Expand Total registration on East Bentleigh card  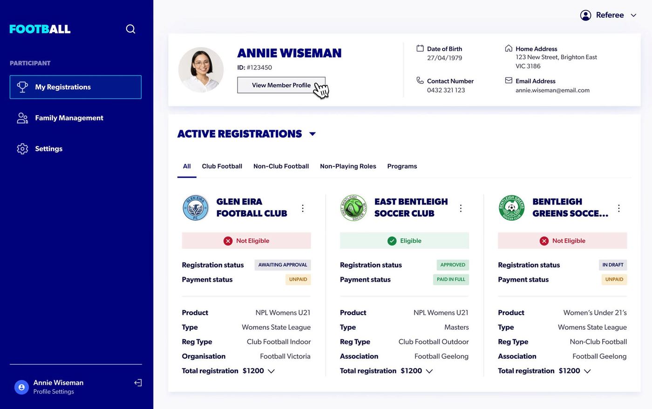click(x=429, y=371)
